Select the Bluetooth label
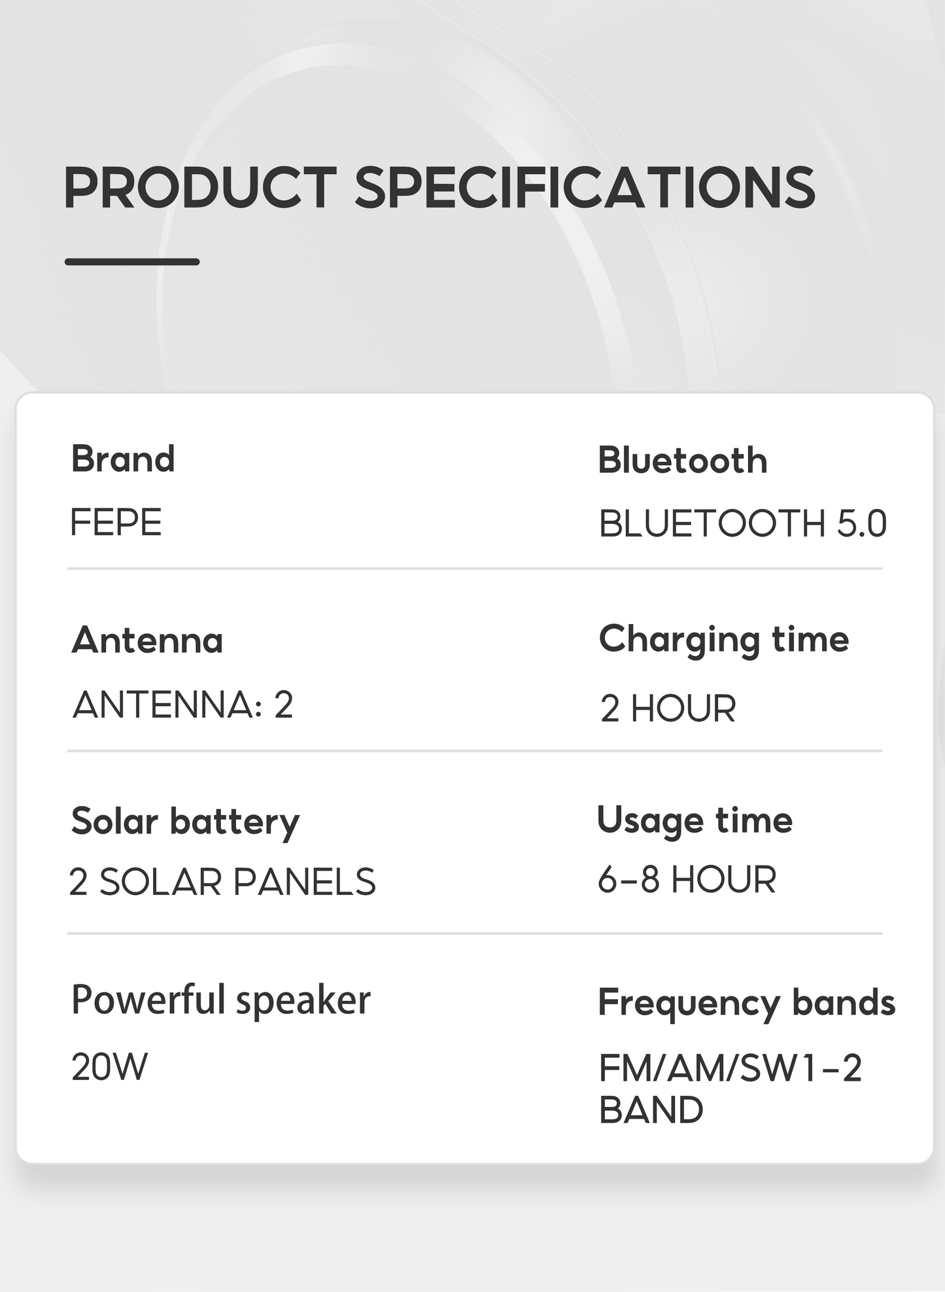This screenshot has height=1292, width=945. pyautogui.click(x=682, y=460)
